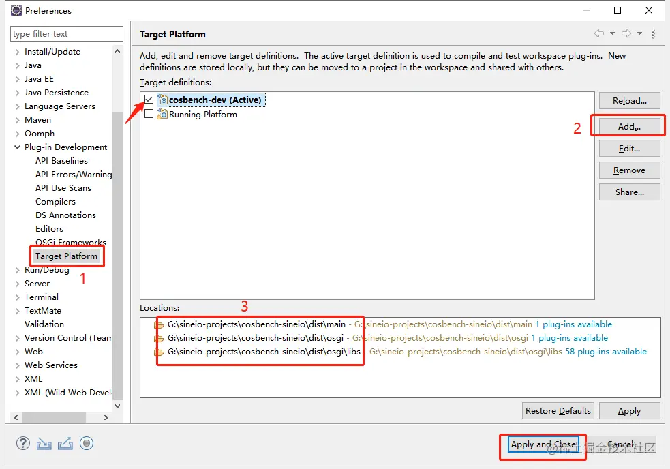Select Running Platform definition text

pyautogui.click(x=203, y=115)
